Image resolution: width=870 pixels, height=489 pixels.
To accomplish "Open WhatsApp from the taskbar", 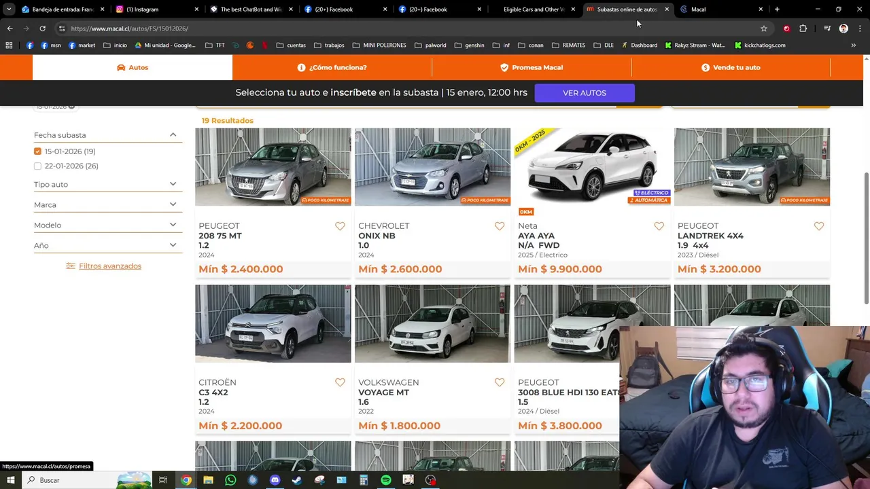I will [x=230, y=480].
